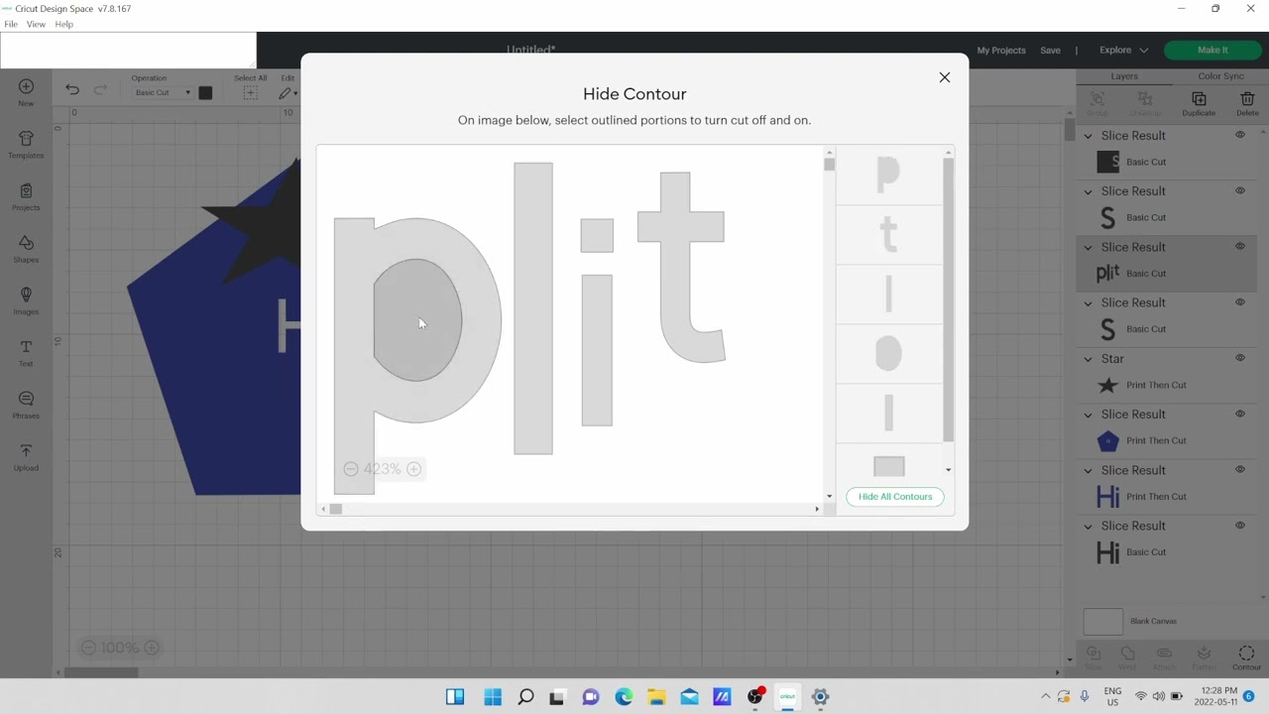Hide the plit Slice Result layer
Image resolution: width=1269 pixels, height=714 pixels.
click(1240, 247)
